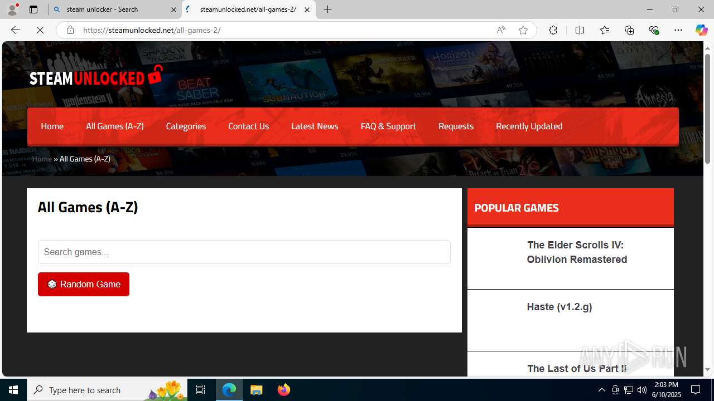Open the Categories menu item

click(186, 126)
